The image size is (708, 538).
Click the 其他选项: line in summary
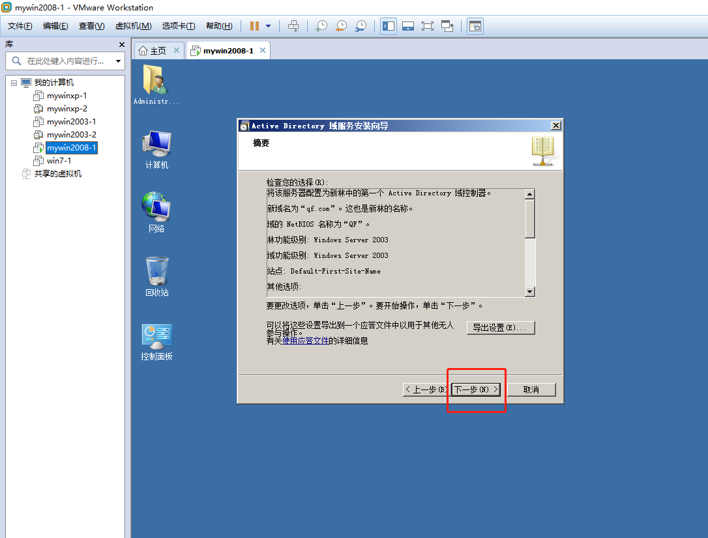pyautogui.click(x=284, y=287)
